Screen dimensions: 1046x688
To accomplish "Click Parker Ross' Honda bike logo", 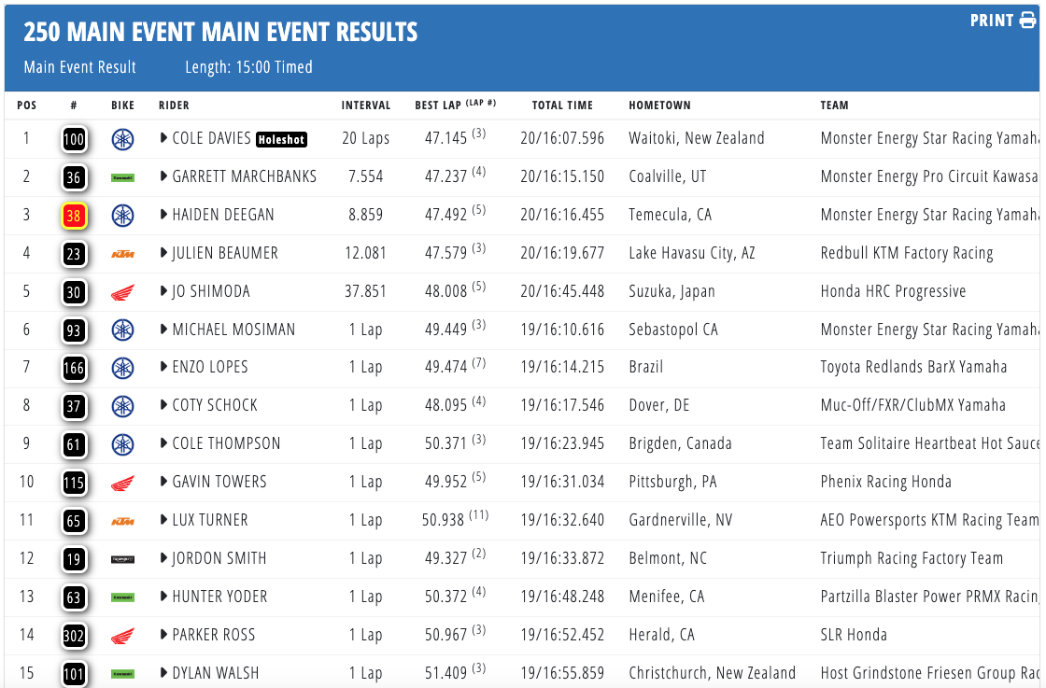I will [x=122, y=636].
